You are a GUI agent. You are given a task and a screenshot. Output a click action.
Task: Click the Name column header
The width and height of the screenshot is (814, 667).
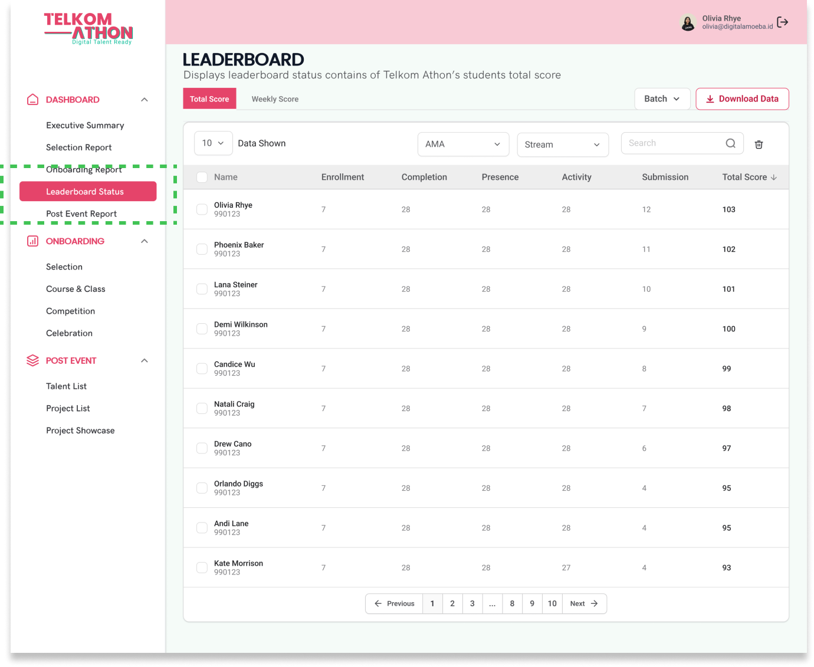226,177
